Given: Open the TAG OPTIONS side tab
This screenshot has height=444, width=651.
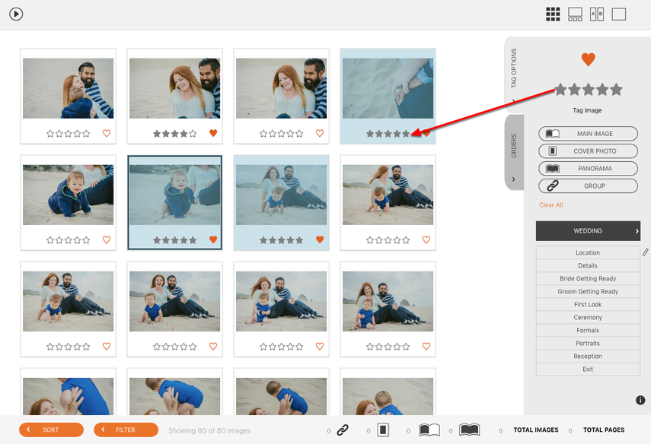Looking at the screenshot, I should click(514, 68).
